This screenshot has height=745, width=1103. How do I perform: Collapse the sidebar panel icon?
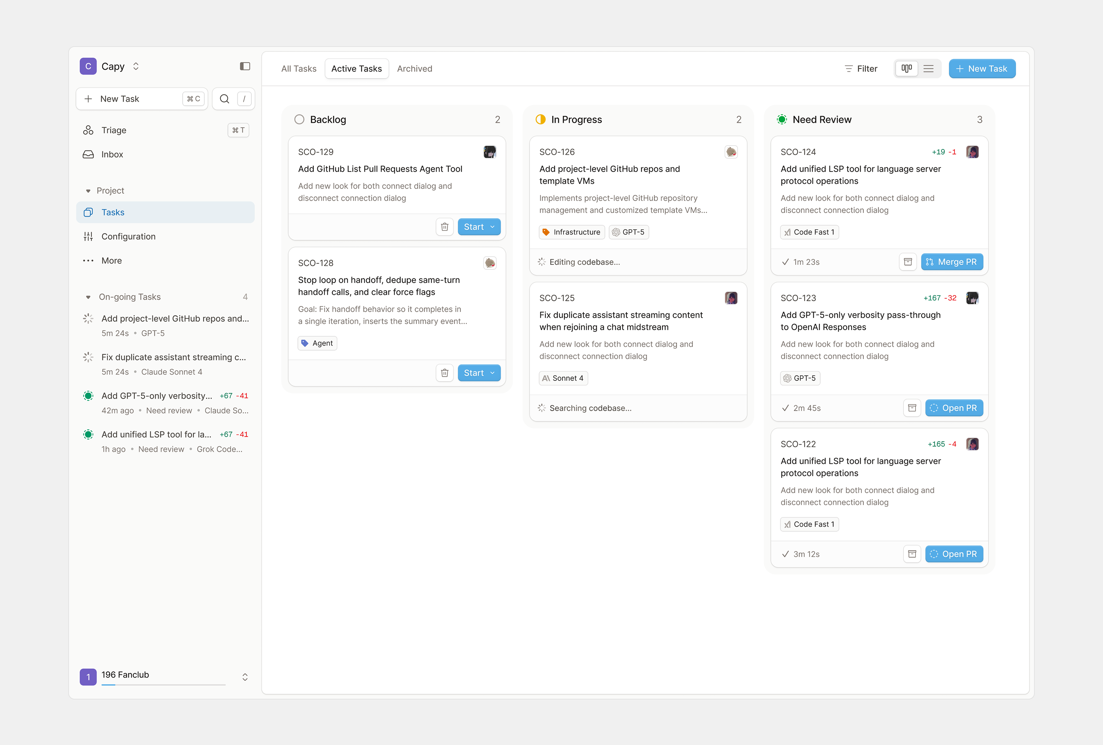pyautogui.click(x=245, y=67)
